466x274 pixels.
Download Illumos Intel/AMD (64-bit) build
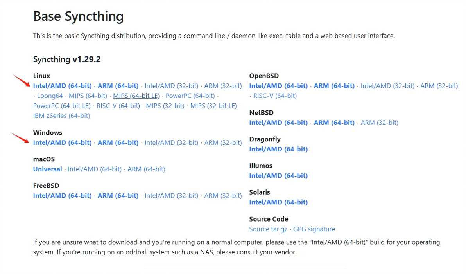click(278, 176)
